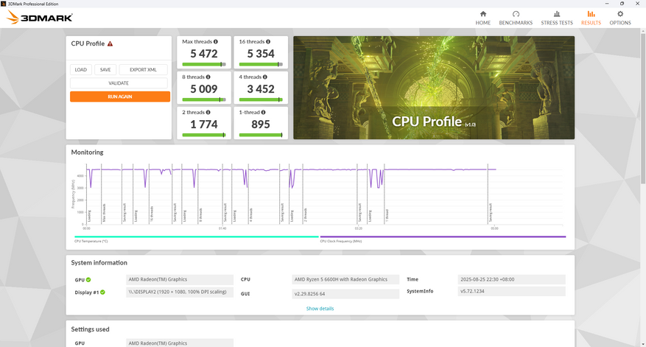Click the 4 threads score 3 452
Viewport: 646px width, 347px height.
[261, 89]
